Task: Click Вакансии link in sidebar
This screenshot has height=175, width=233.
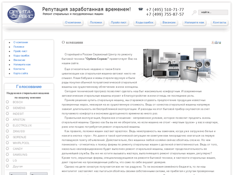Action: tap(19, 60)
